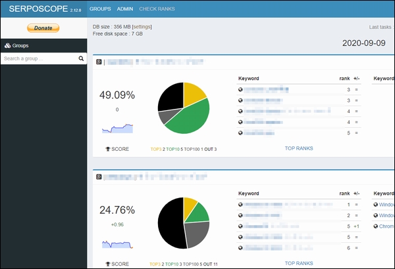The height and width of the screenshot is (269, 395).
Task: Open the settings link next to DB size
Action: 142,27
